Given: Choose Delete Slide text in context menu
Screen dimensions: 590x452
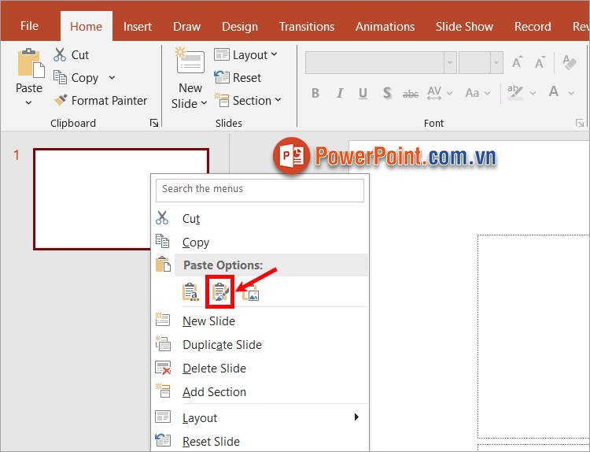Looking at the screenshot, I should point(214,369).
